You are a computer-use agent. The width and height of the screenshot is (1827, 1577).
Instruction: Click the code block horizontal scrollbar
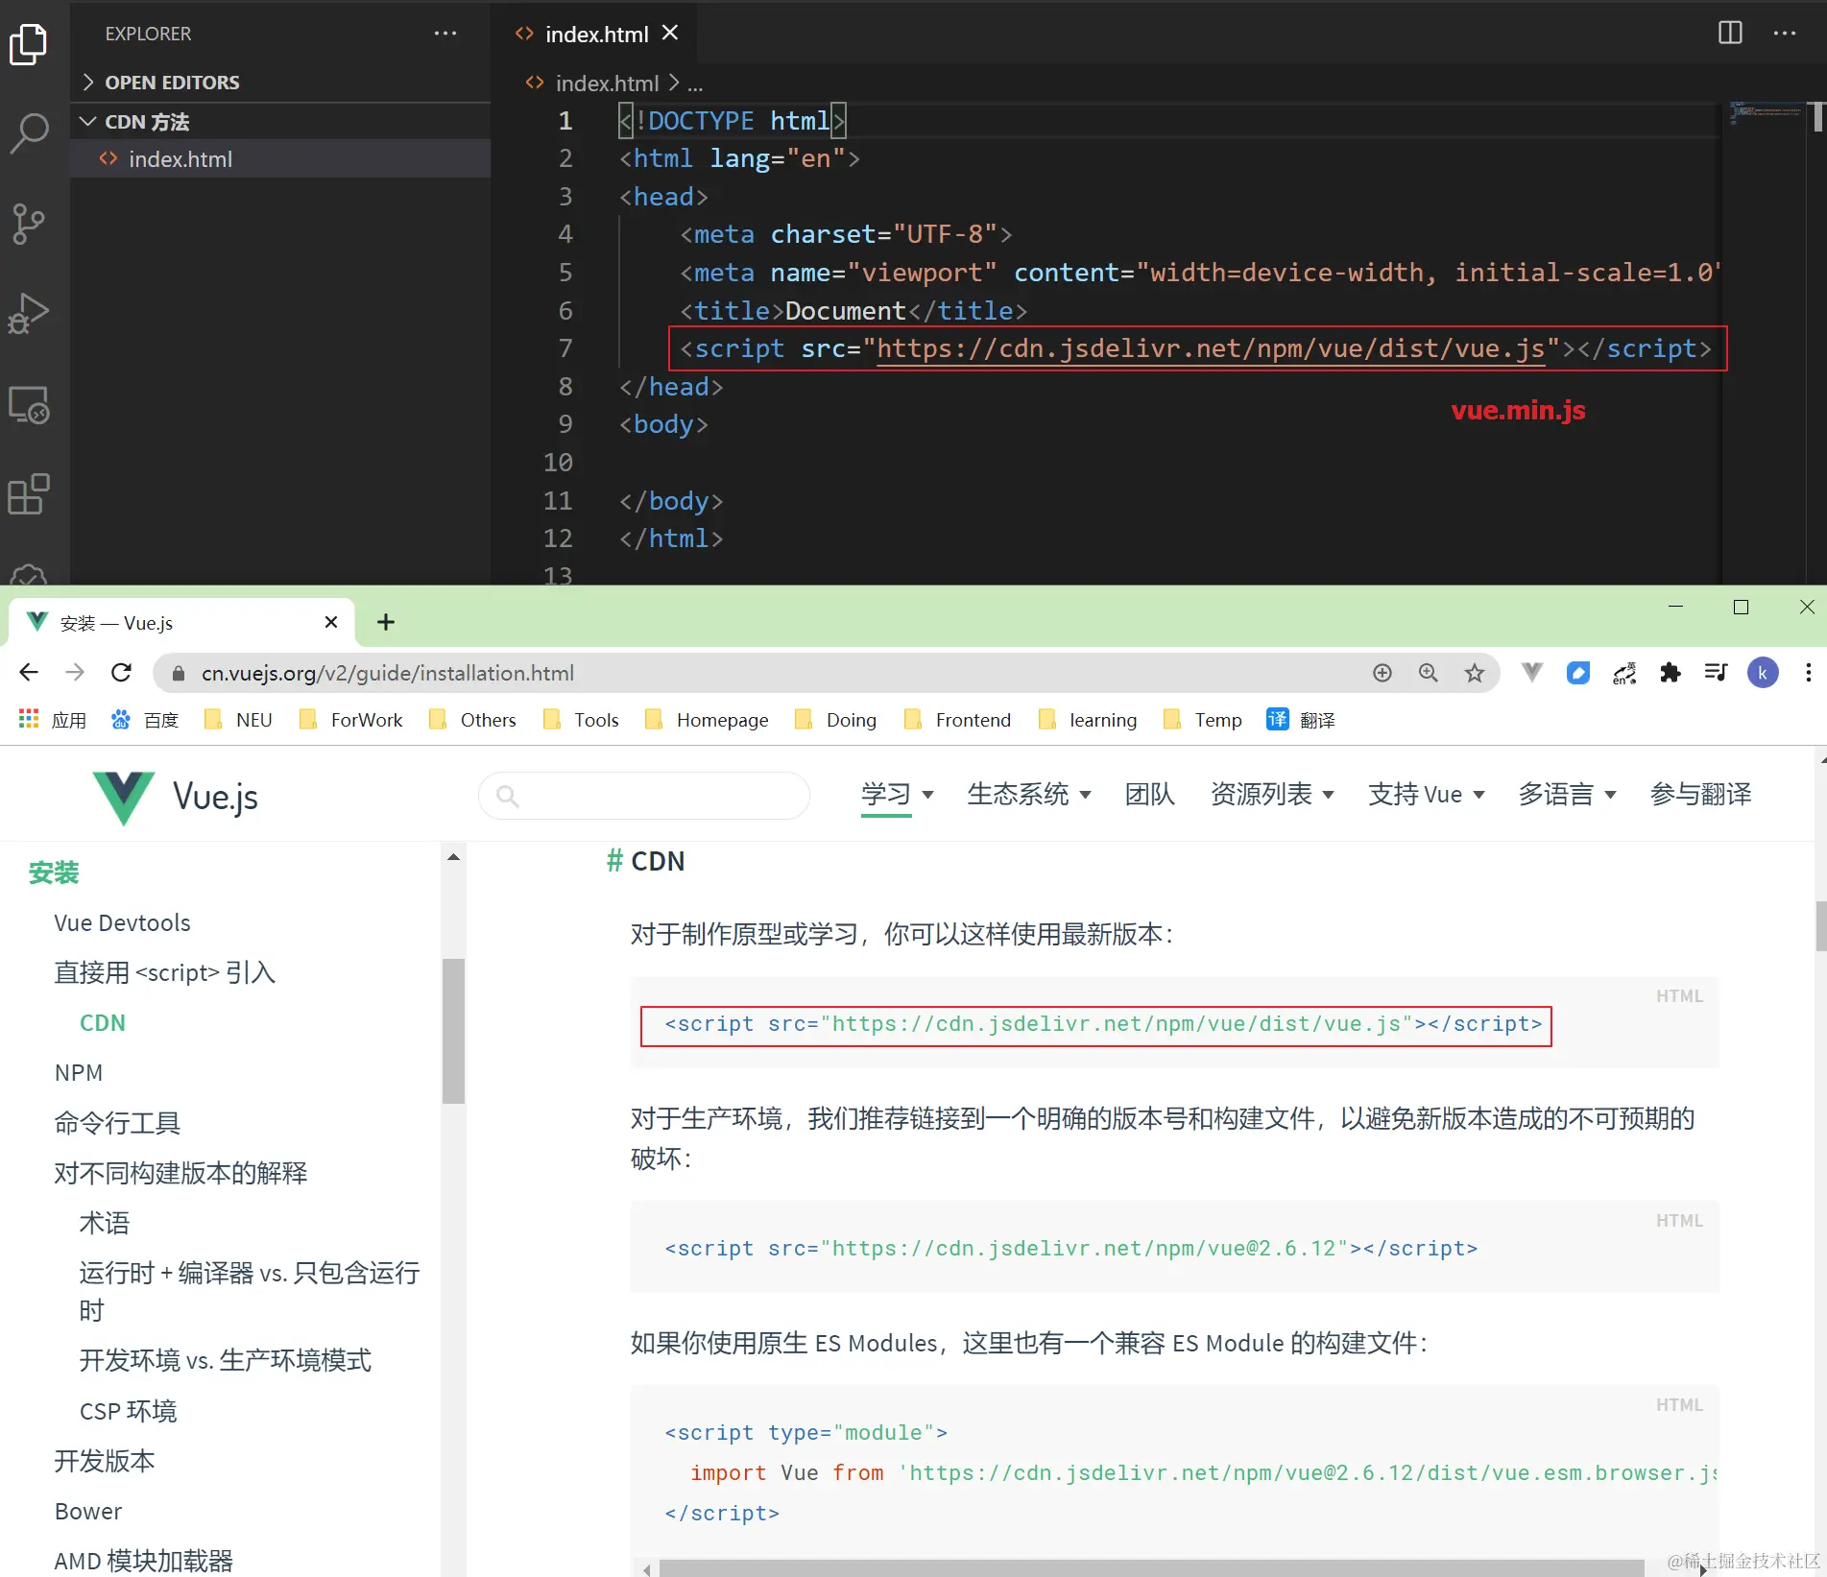pos(1151,1568)
